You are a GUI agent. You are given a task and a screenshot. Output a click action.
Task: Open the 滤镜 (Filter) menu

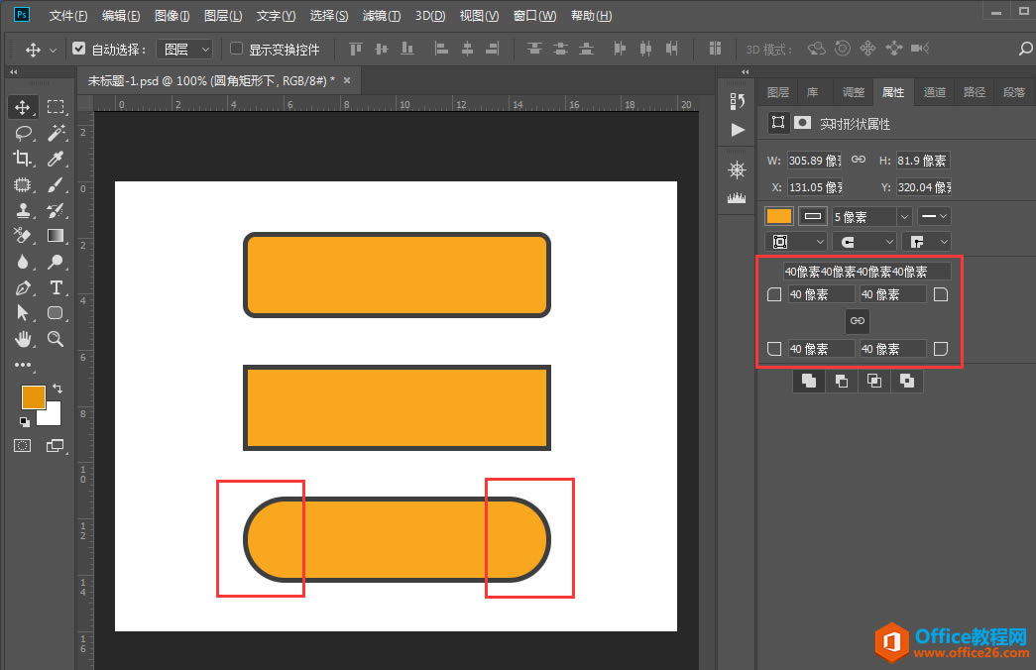tap(382, 15)
